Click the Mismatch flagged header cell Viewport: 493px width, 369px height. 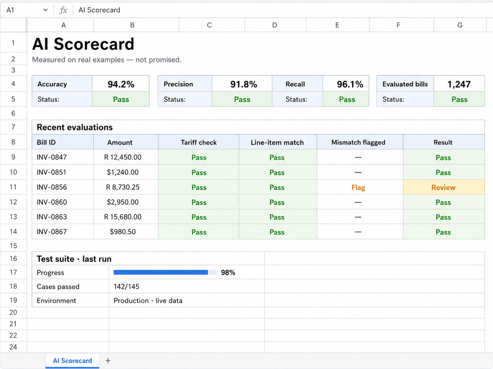pos(360,142)
